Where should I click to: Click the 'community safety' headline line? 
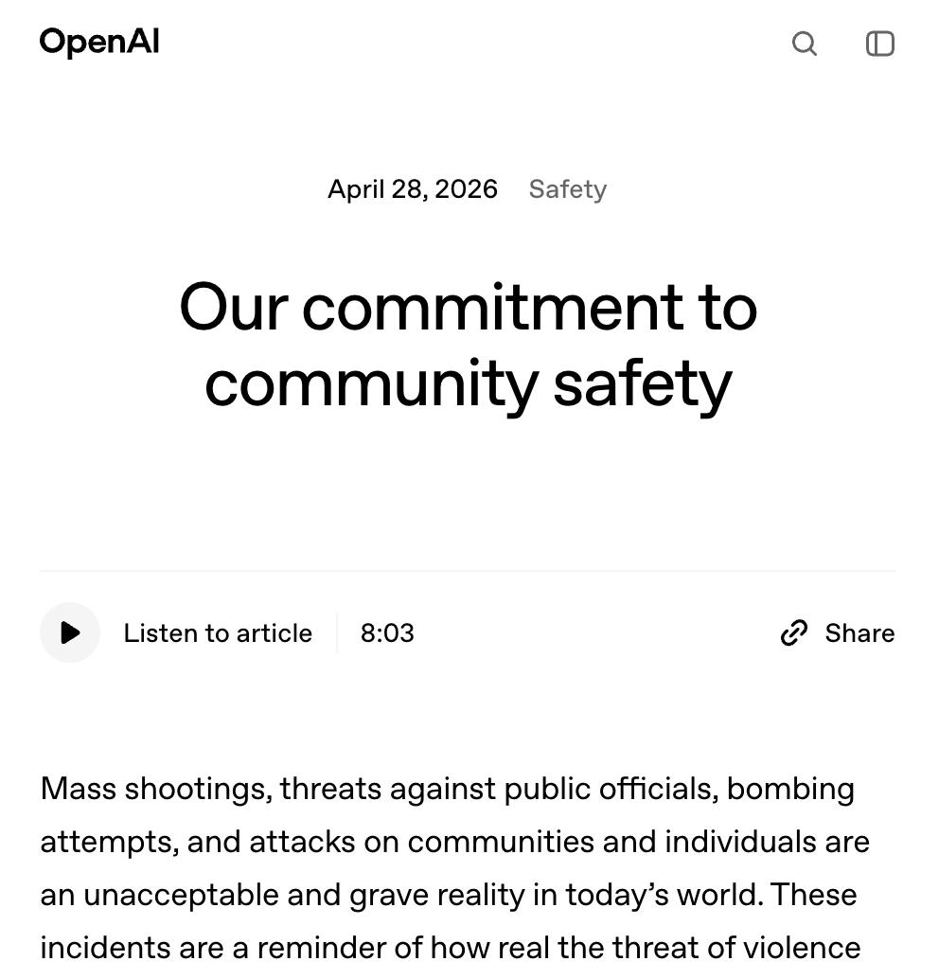pyautogui.click(x=469, y=384)
